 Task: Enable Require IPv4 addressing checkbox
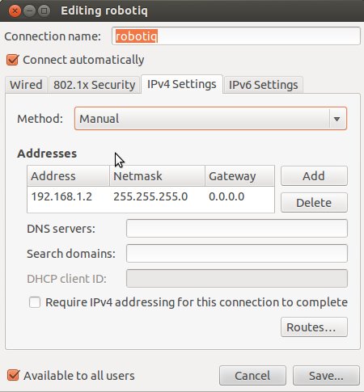pos(35,302)
